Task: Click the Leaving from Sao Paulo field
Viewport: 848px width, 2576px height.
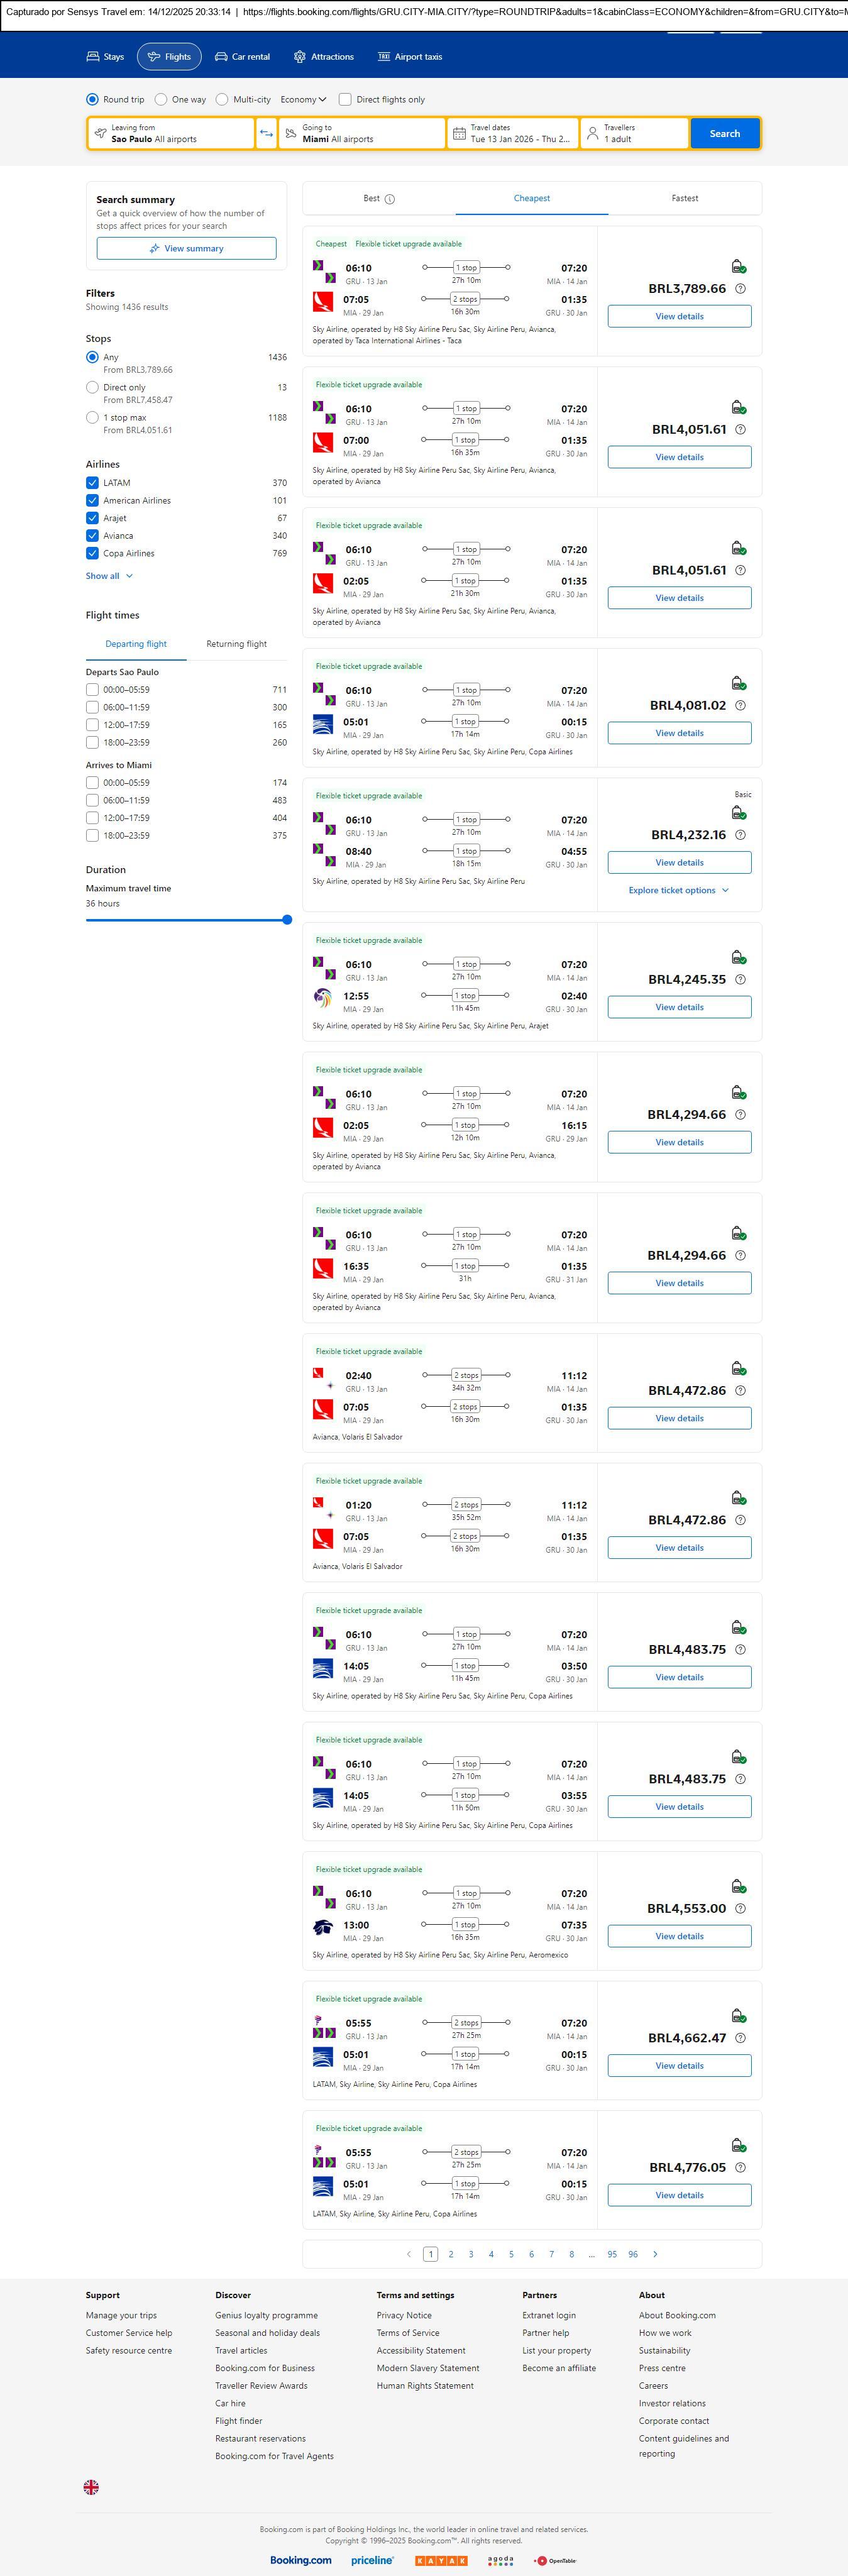Action: coord(170,133)
